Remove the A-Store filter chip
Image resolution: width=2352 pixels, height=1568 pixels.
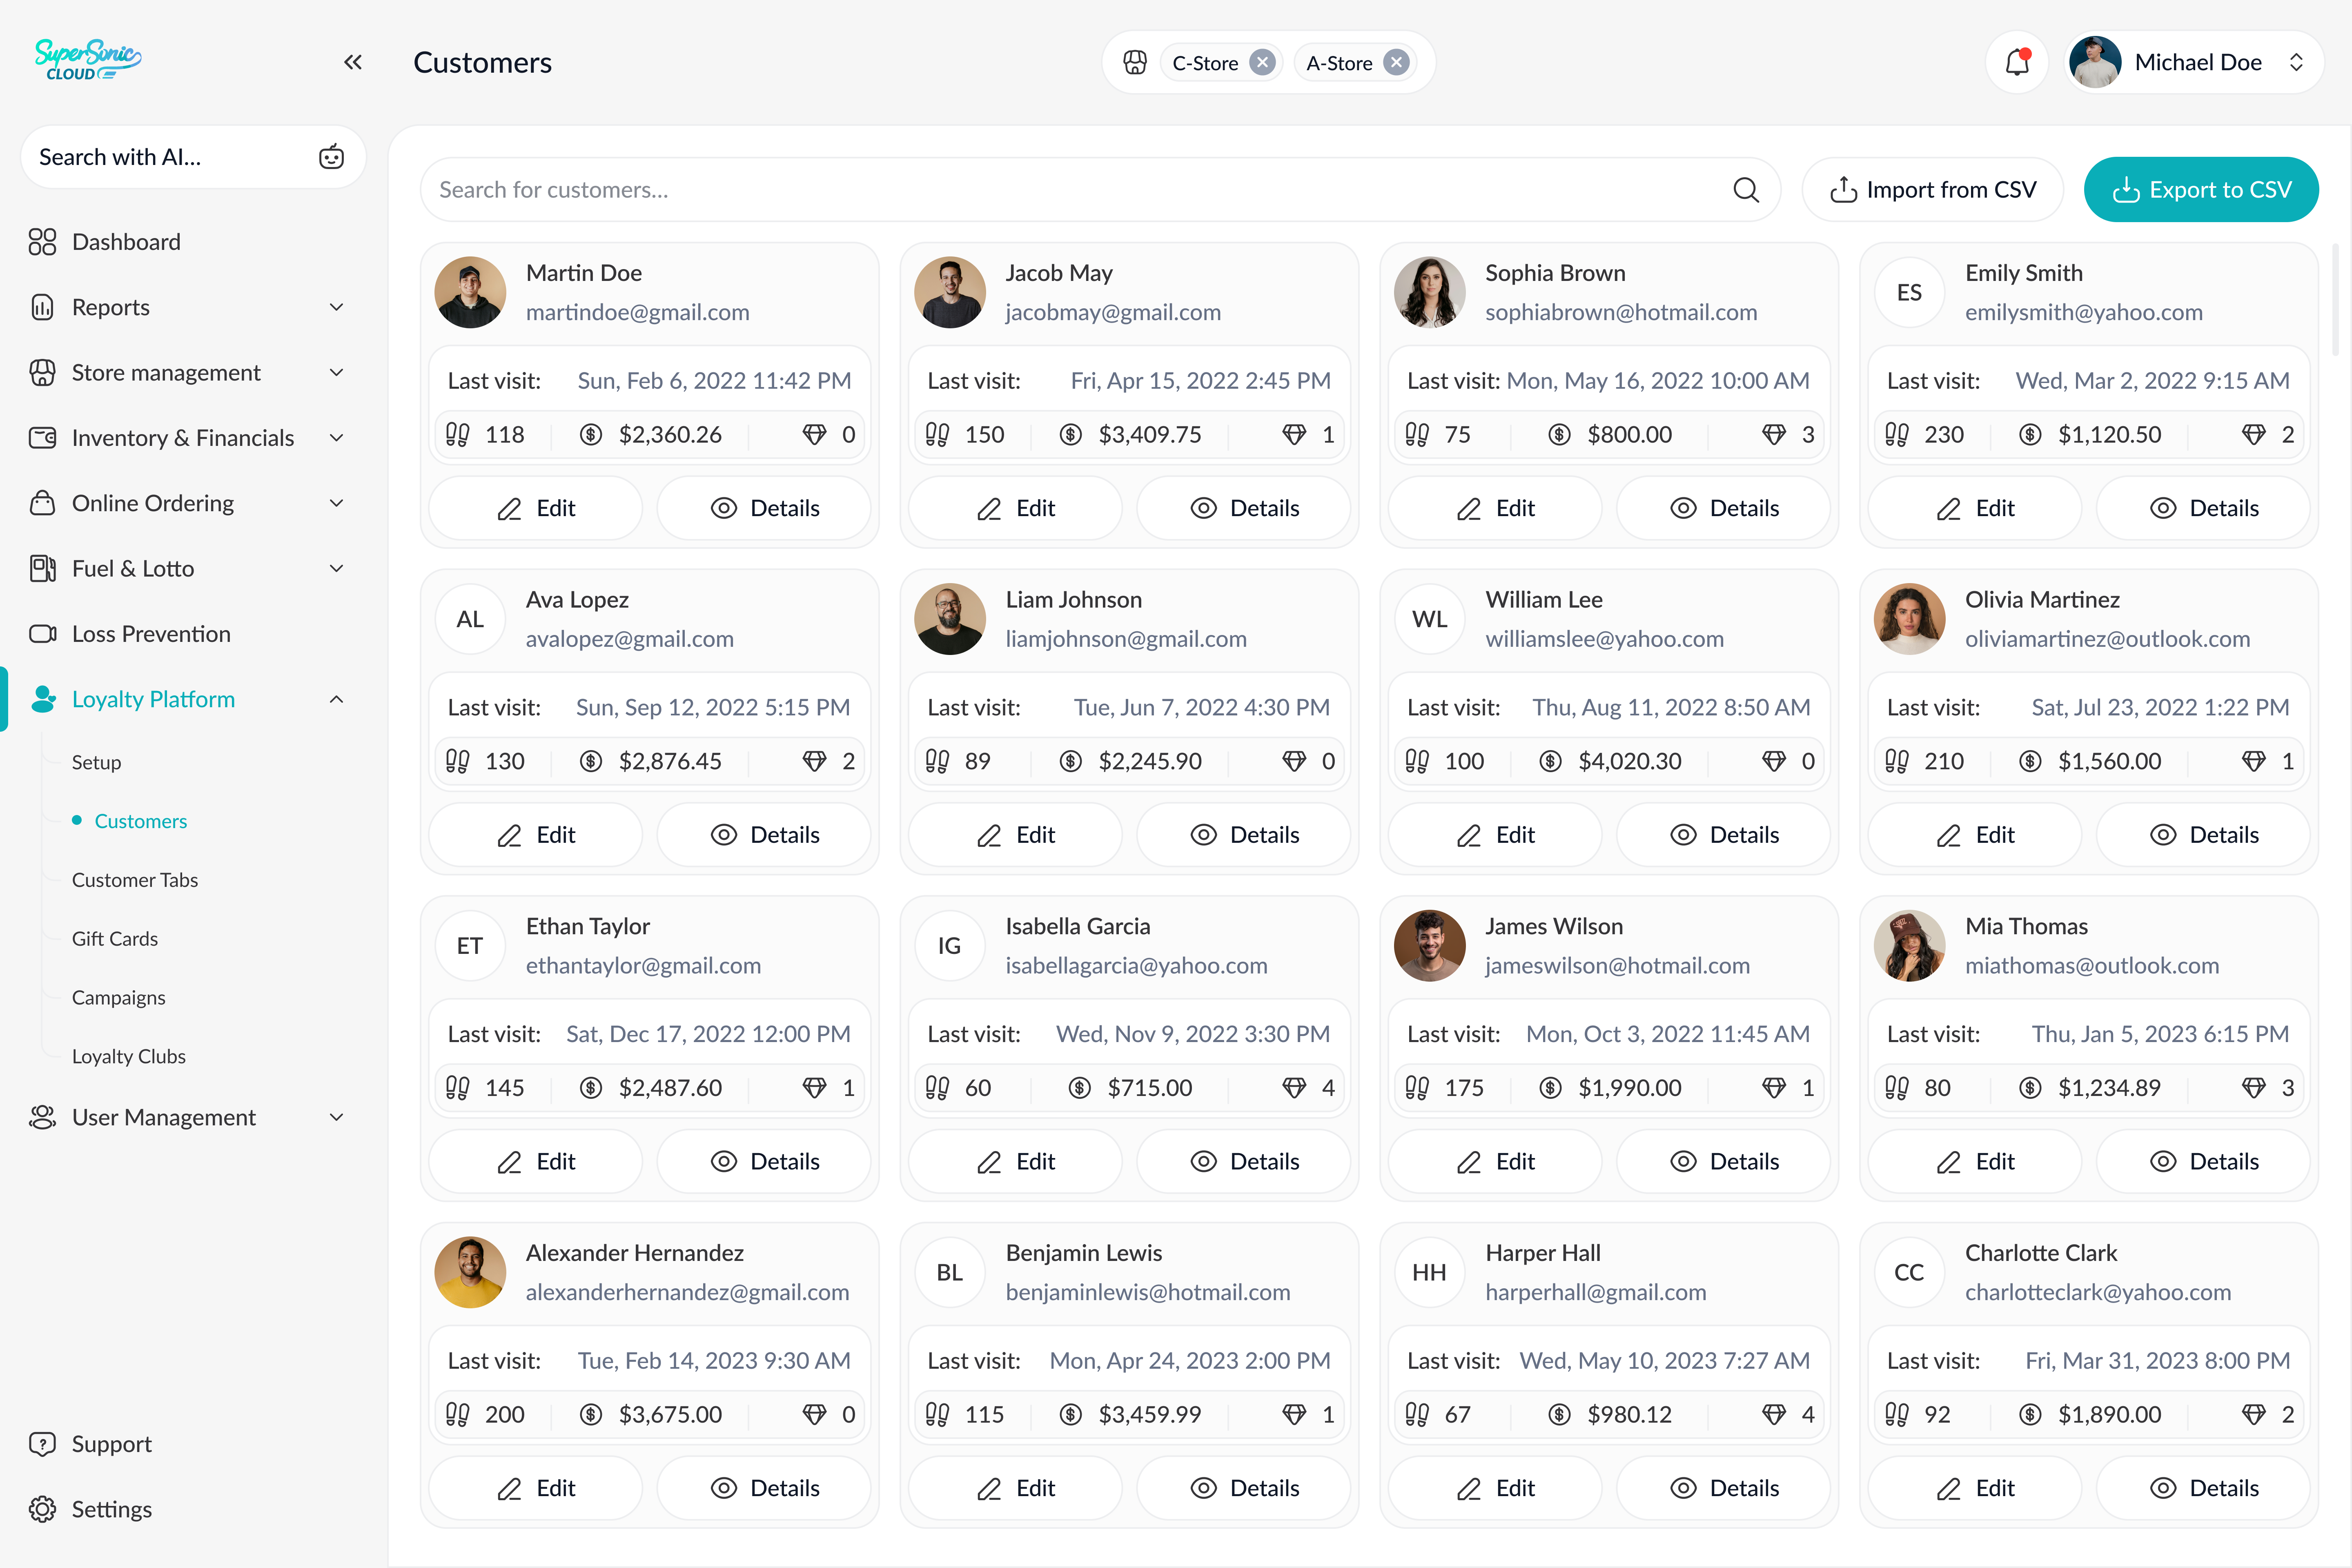pyautogui.click(x=1396, y=63)
